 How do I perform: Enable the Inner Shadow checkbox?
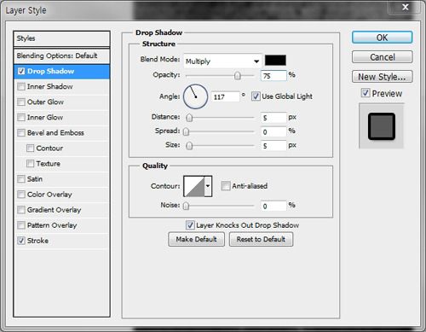tap(21, 86)
